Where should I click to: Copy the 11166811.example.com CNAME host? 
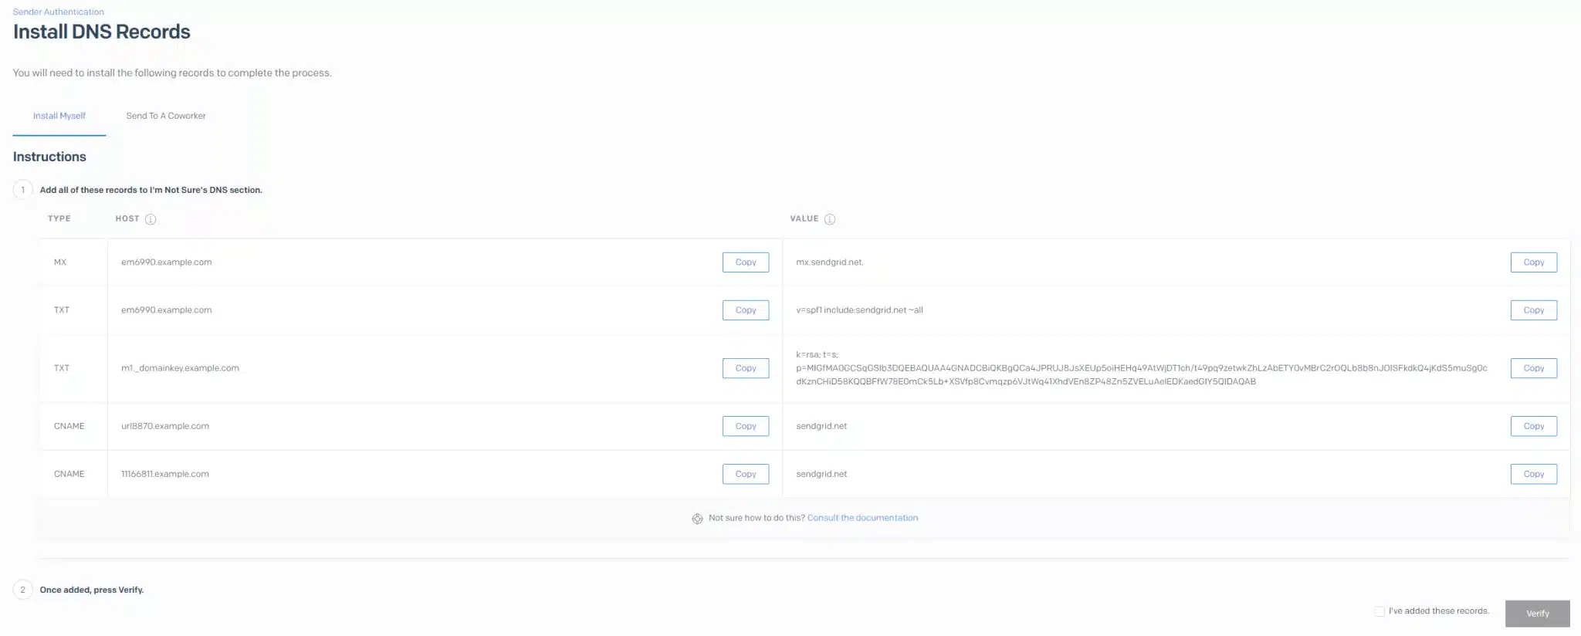tap(746, 474)
